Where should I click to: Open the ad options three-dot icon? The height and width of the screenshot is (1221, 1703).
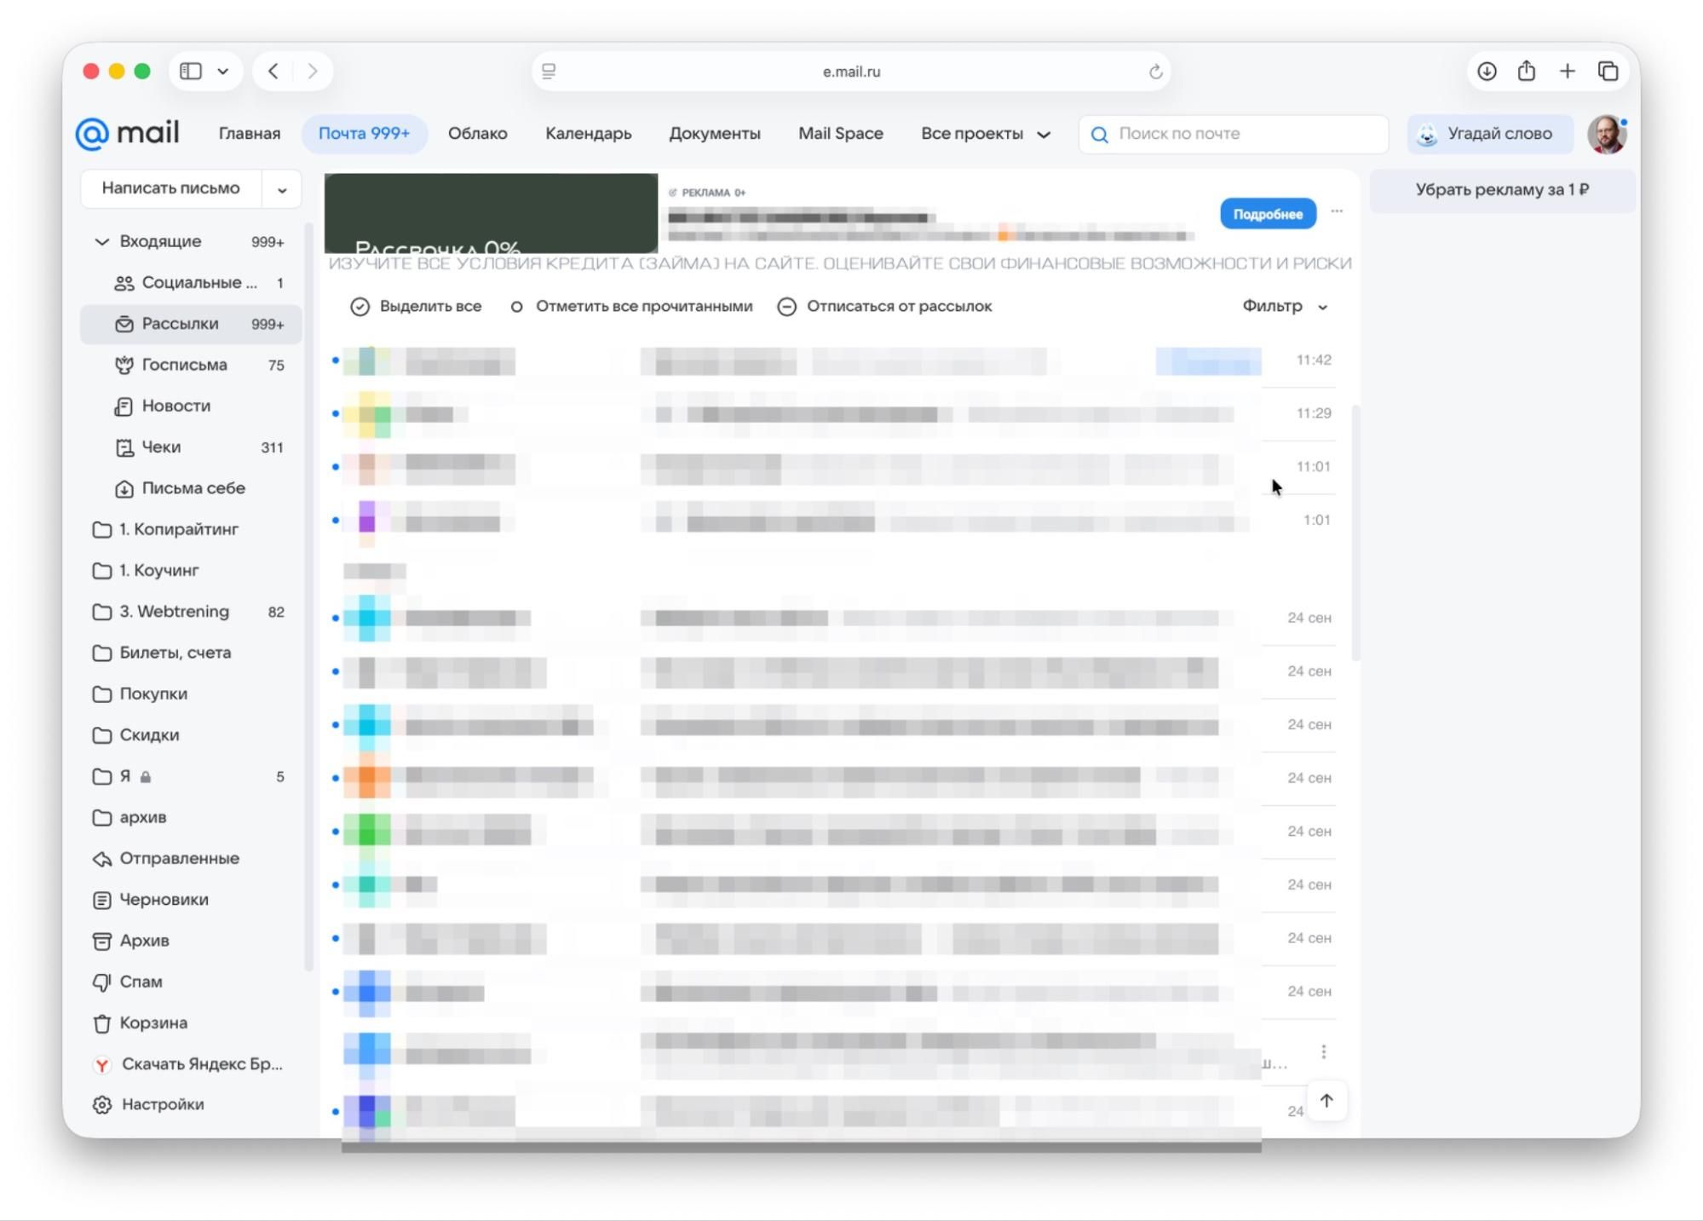(1337, 211)
